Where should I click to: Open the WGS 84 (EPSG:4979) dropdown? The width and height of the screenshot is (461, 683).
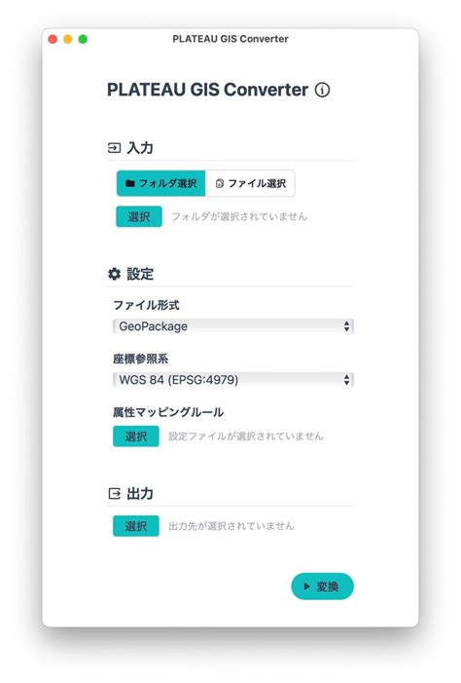coord(233,380)
